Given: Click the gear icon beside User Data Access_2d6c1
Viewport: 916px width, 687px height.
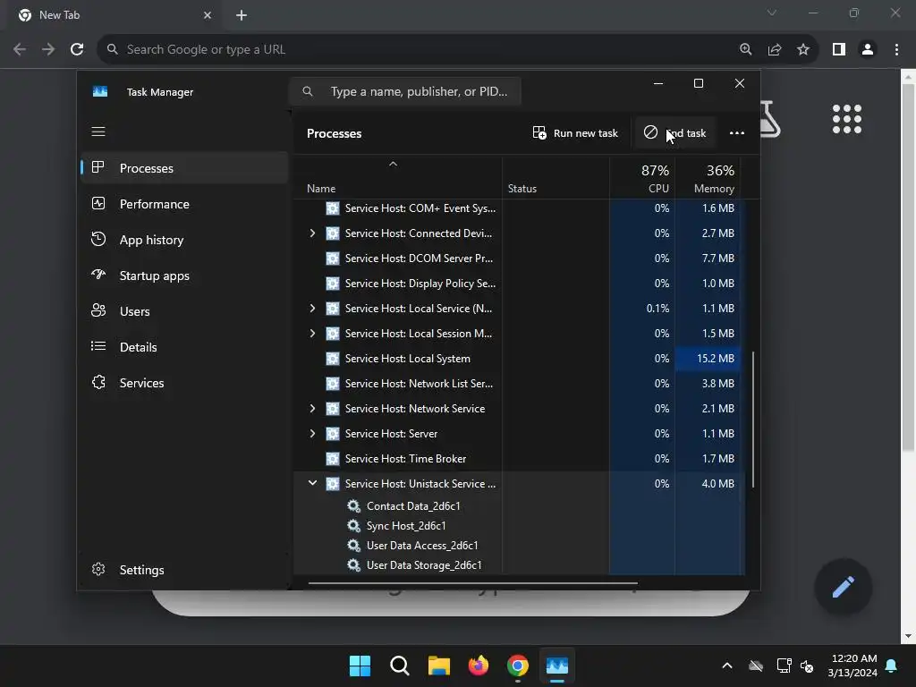Looking at the screenshot, I should coord(353,545).
